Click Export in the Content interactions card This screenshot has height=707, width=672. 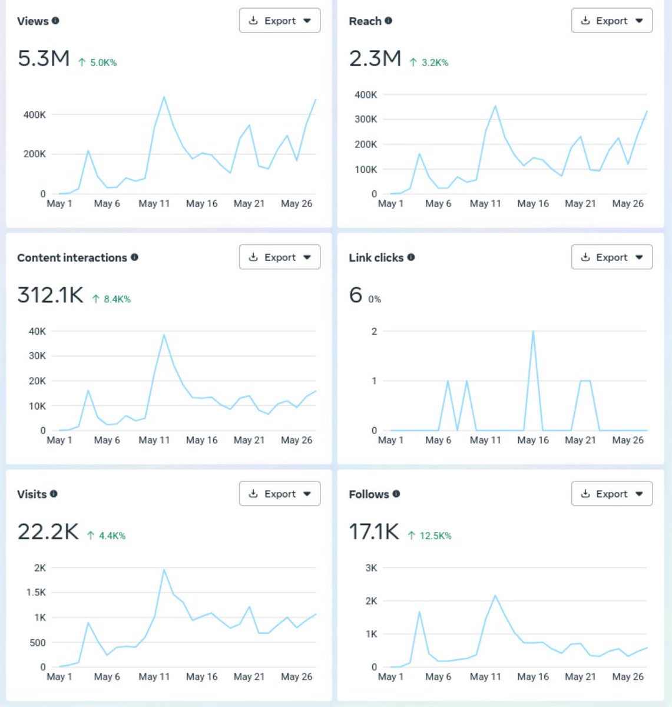(x=280, y=257)
